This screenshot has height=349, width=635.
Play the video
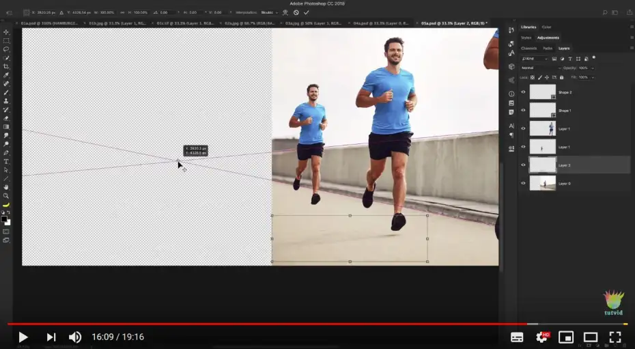pos(23,337)
